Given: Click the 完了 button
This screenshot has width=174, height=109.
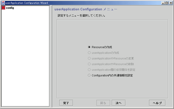Looking at the screenshot, I should click(66, 103).
